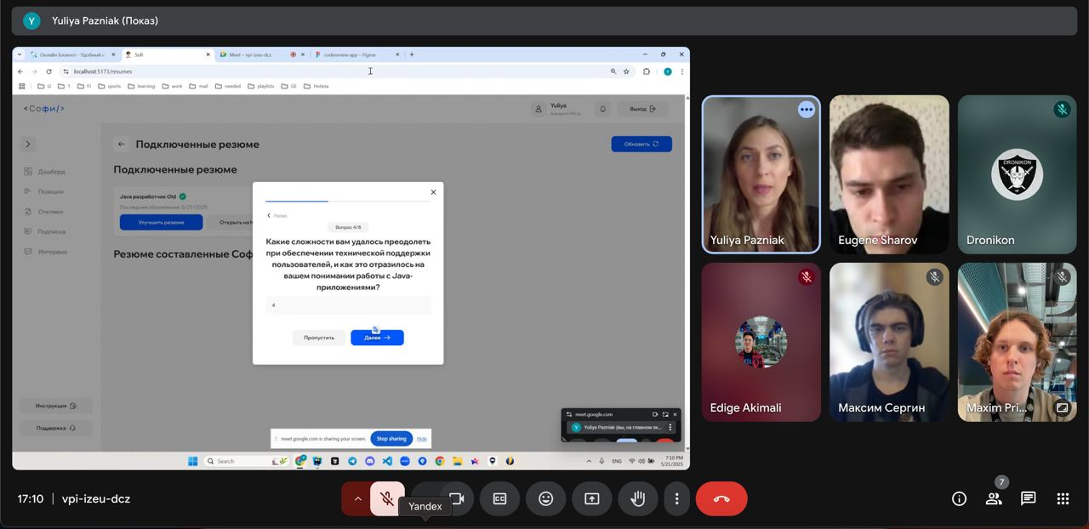The height and width of the screenshot is (529, 1089).
Task: Open the learning bookmarks folder
Action: coord(142,86)
